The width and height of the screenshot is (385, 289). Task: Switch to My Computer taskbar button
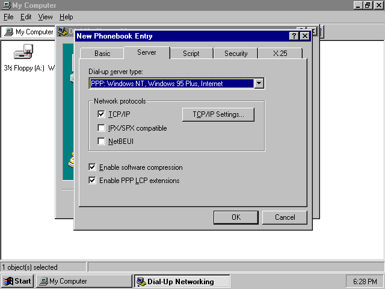coord(84,281)
